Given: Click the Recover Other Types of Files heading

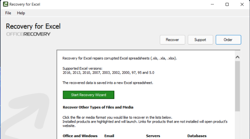Looking at the screenshot, I should point(98,107).
